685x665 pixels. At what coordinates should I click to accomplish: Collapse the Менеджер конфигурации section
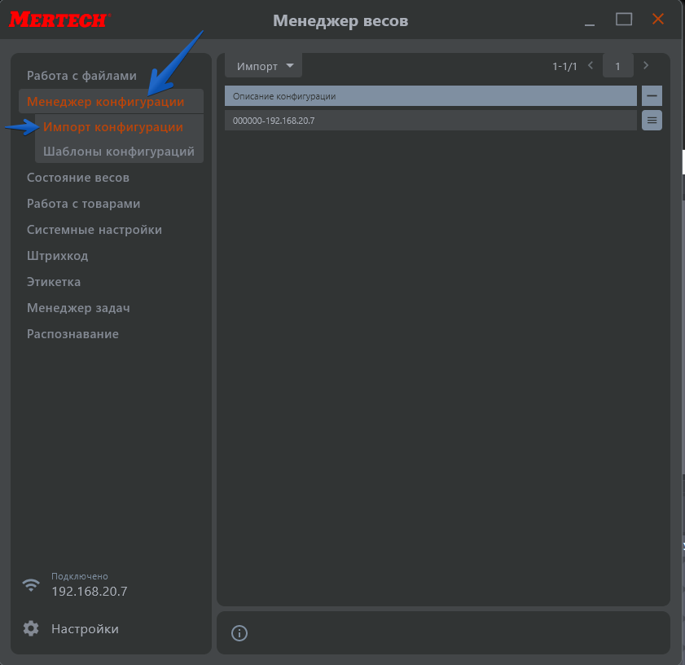(105, 102)
